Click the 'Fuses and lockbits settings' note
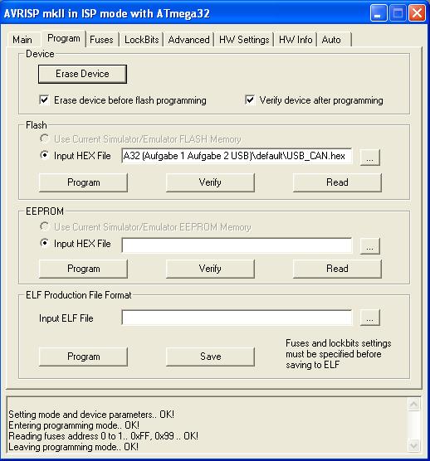The image size is (430, 461). [339, 354]
